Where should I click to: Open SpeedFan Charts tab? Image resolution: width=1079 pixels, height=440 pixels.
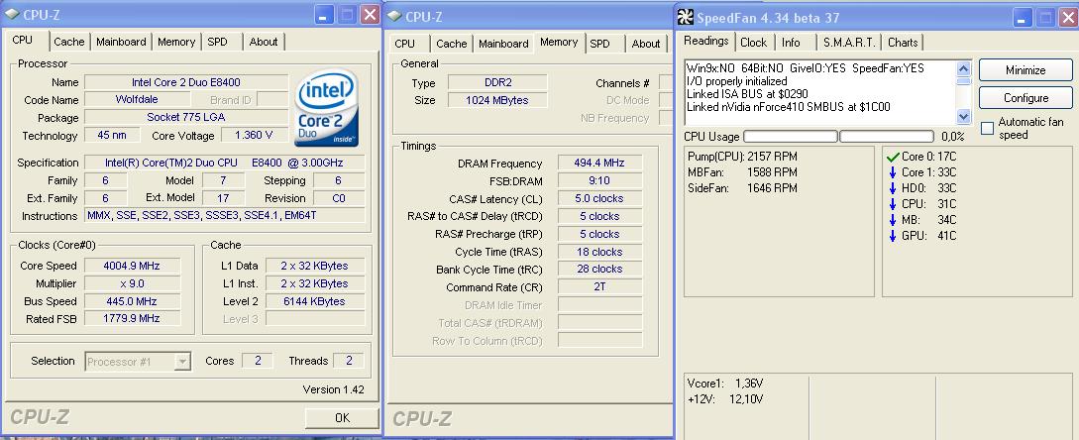(x=903, y=43)
